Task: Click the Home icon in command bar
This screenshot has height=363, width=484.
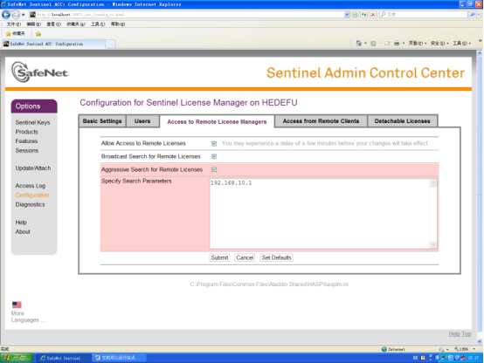Action: [359, 44]
